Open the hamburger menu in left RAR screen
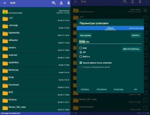 pos(5,3)
